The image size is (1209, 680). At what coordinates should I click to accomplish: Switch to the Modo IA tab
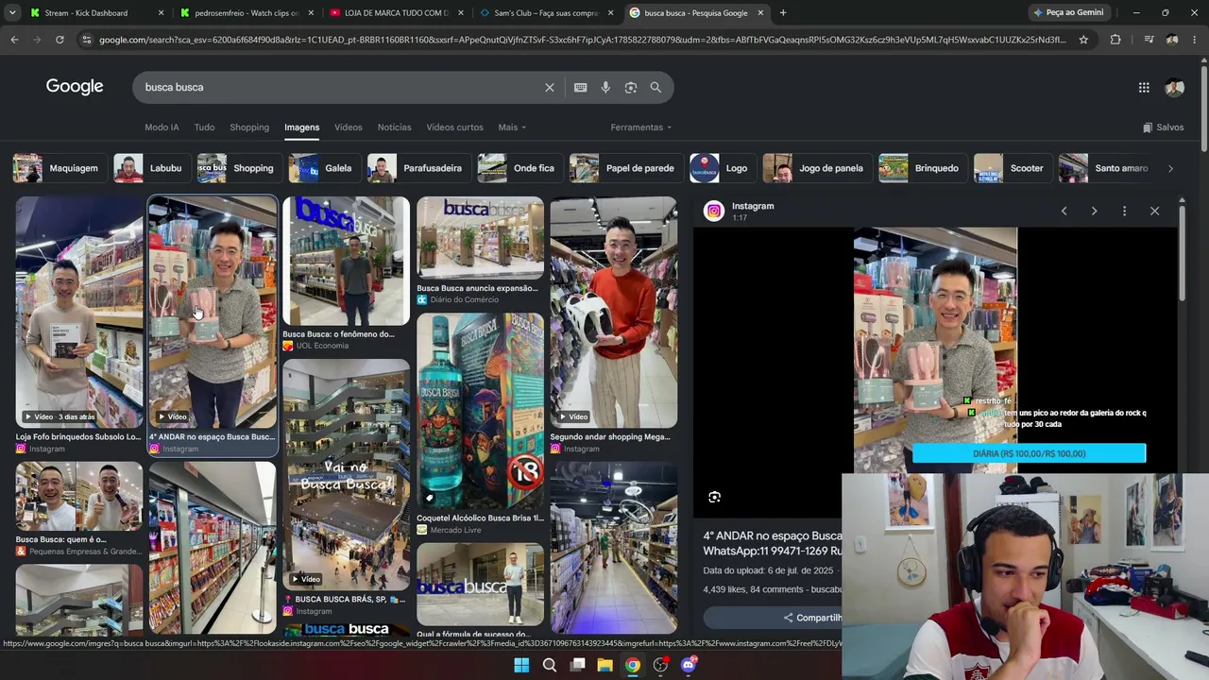162,127
